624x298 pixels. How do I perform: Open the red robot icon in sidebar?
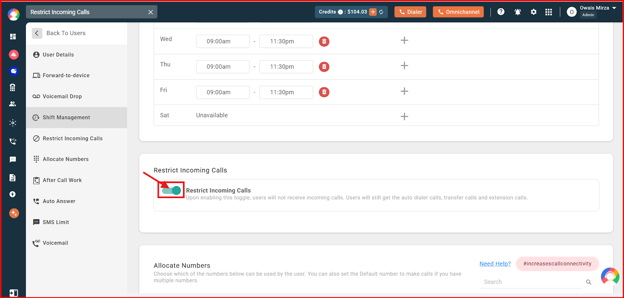(x=14, y=55)
